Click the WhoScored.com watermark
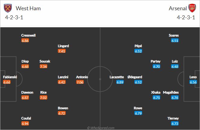Image resolution: width=200 pixels, height=130 pixels. (101, 128)
